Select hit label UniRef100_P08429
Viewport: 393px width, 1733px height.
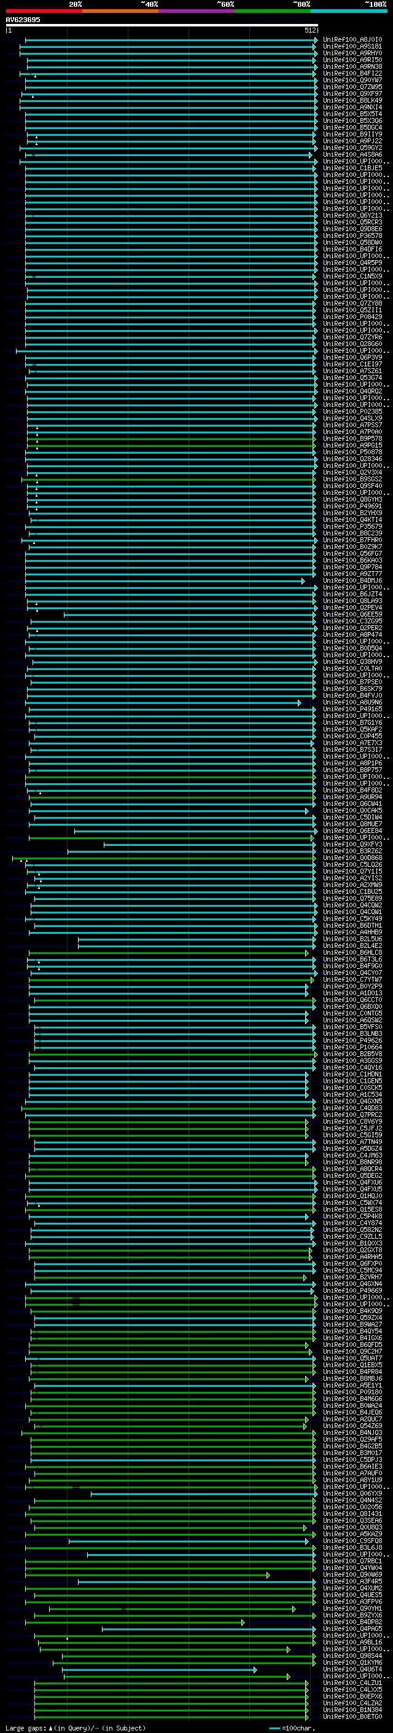pyautogui.click(x=352, y=317)
